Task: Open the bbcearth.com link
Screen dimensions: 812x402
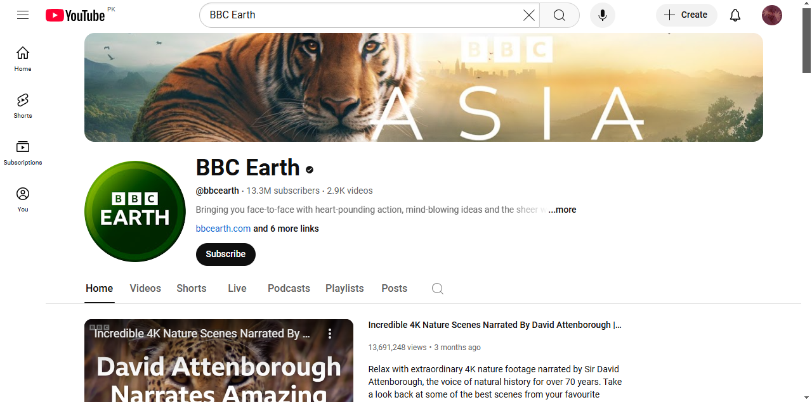Action: click(223, 229)
